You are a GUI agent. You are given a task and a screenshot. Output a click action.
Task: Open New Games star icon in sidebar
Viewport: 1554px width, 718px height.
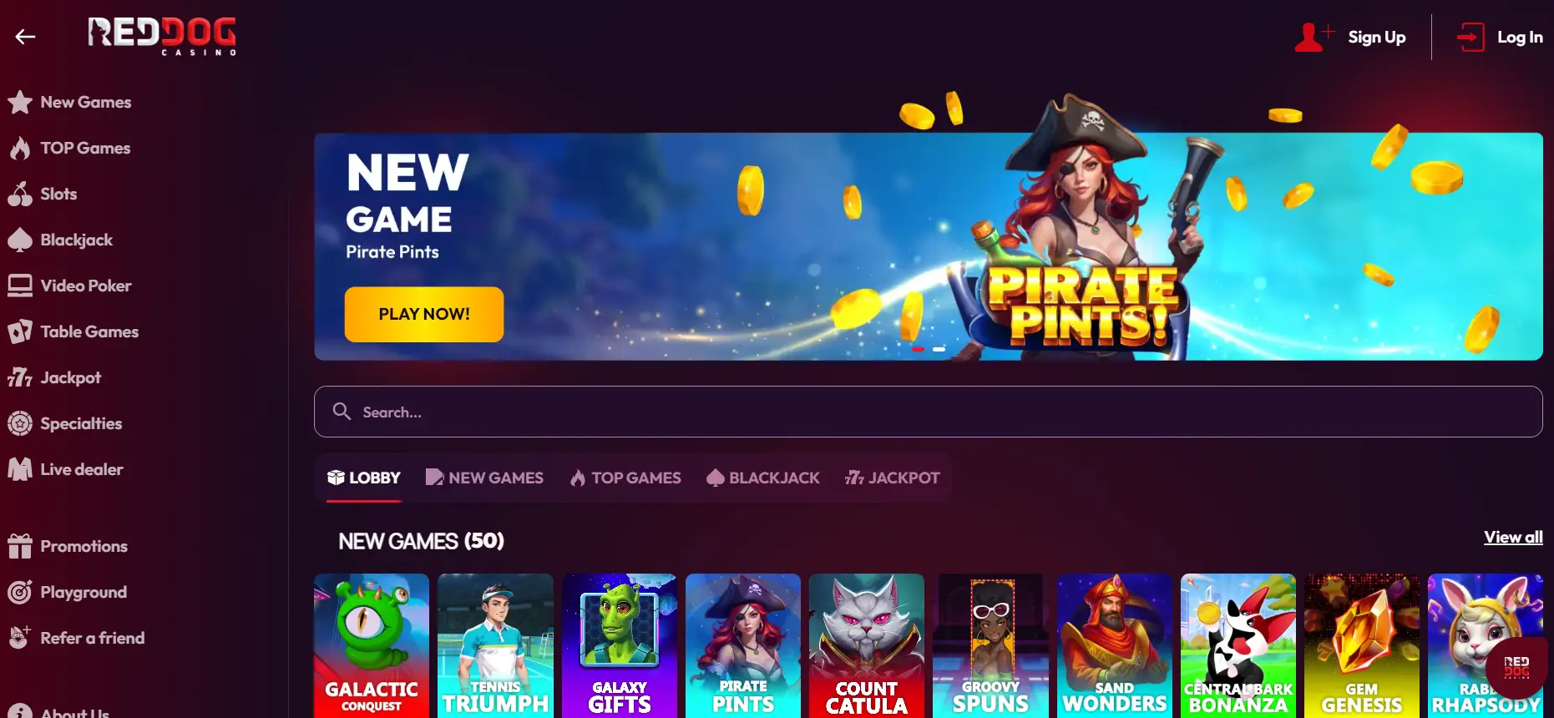(x=20, y=103)
